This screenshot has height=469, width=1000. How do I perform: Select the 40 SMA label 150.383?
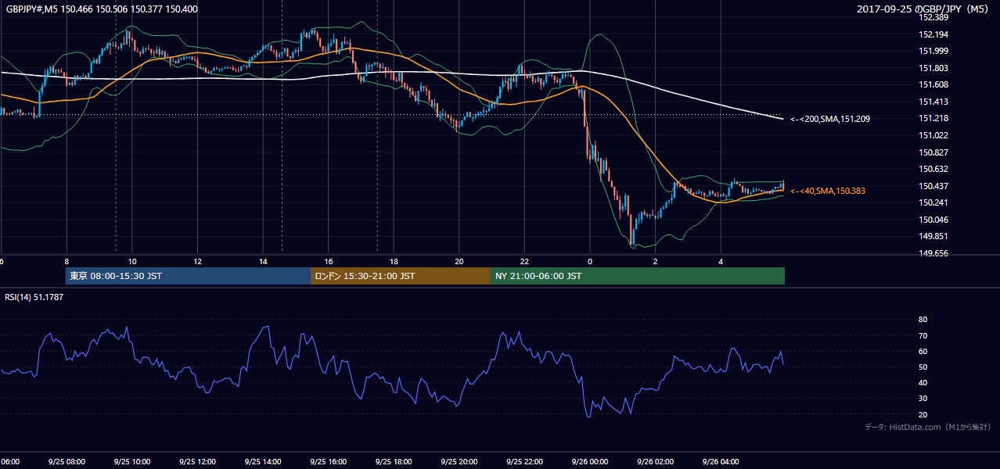pos(829,191)
